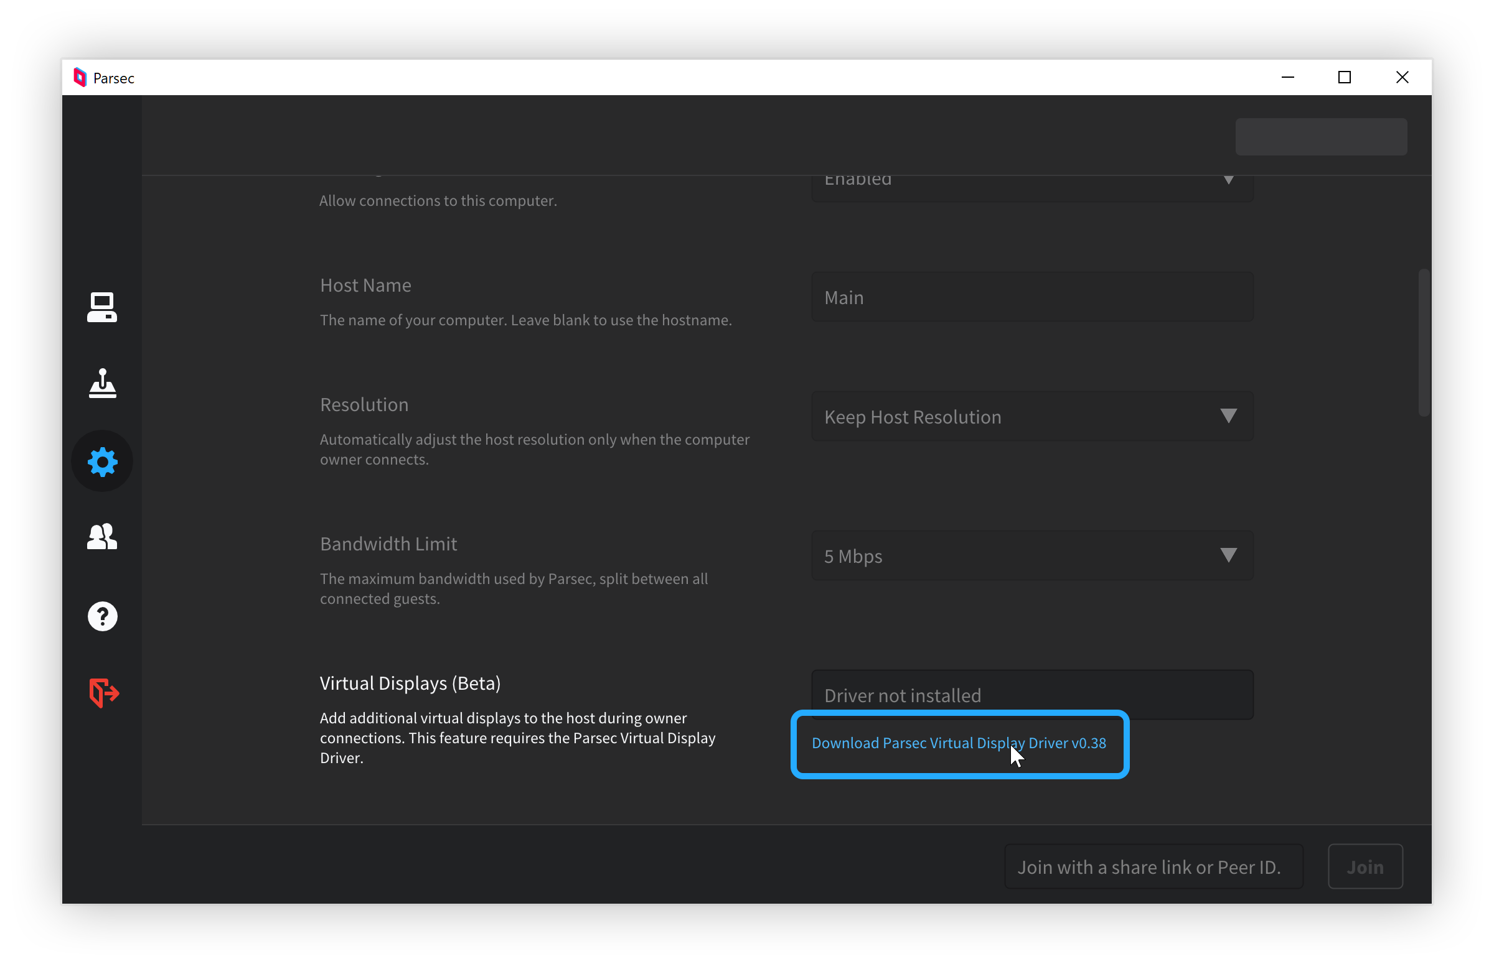This screenshot has height=964, width=1494.
Task: Click Download Parsec Virtual Display Driver link
Action: [959, 743]
